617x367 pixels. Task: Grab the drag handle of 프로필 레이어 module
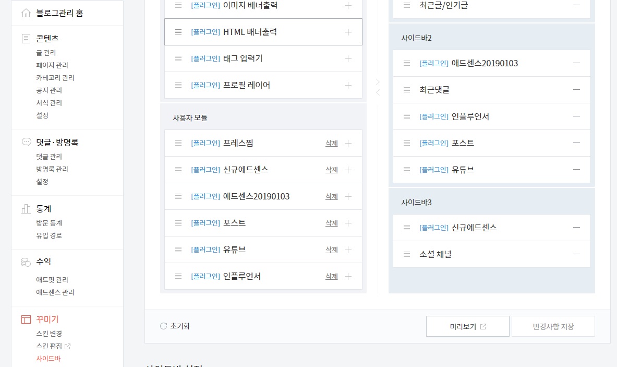coord(178,85)
